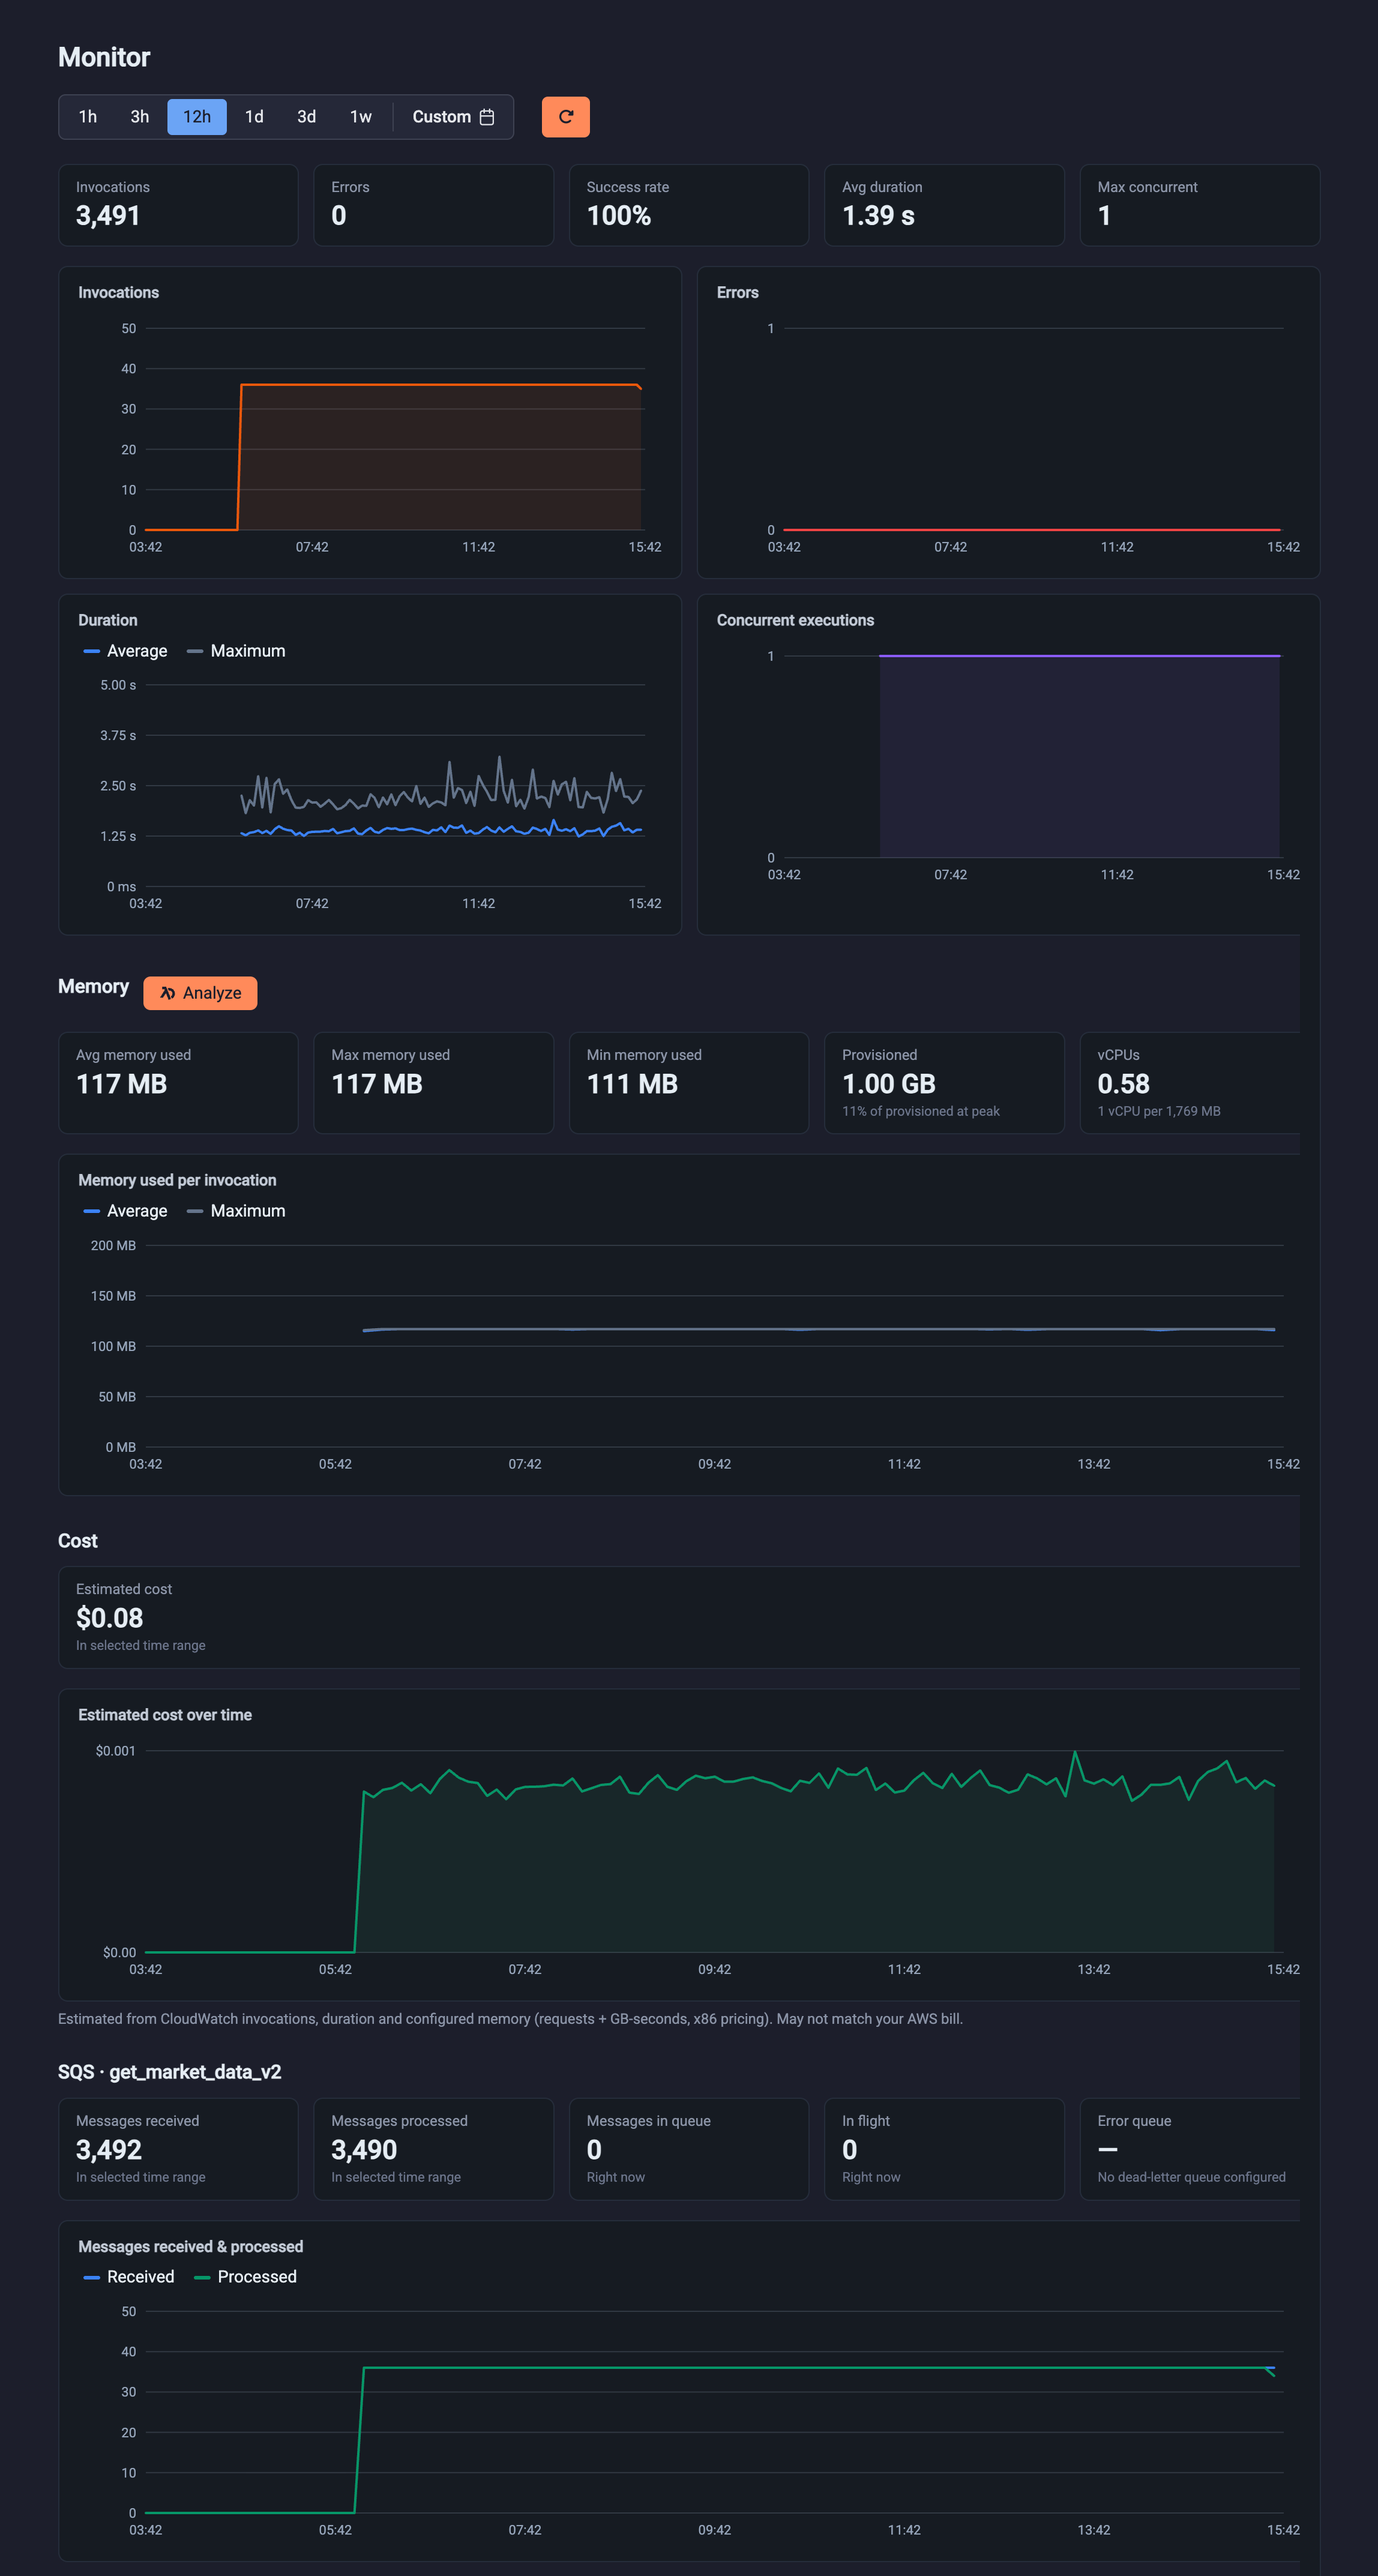The height and width of the screenshot is (2576, 1378).
Task: Click the Messages processed 3,490 value
Action: pyautogui.click(x=364, y=2150)
